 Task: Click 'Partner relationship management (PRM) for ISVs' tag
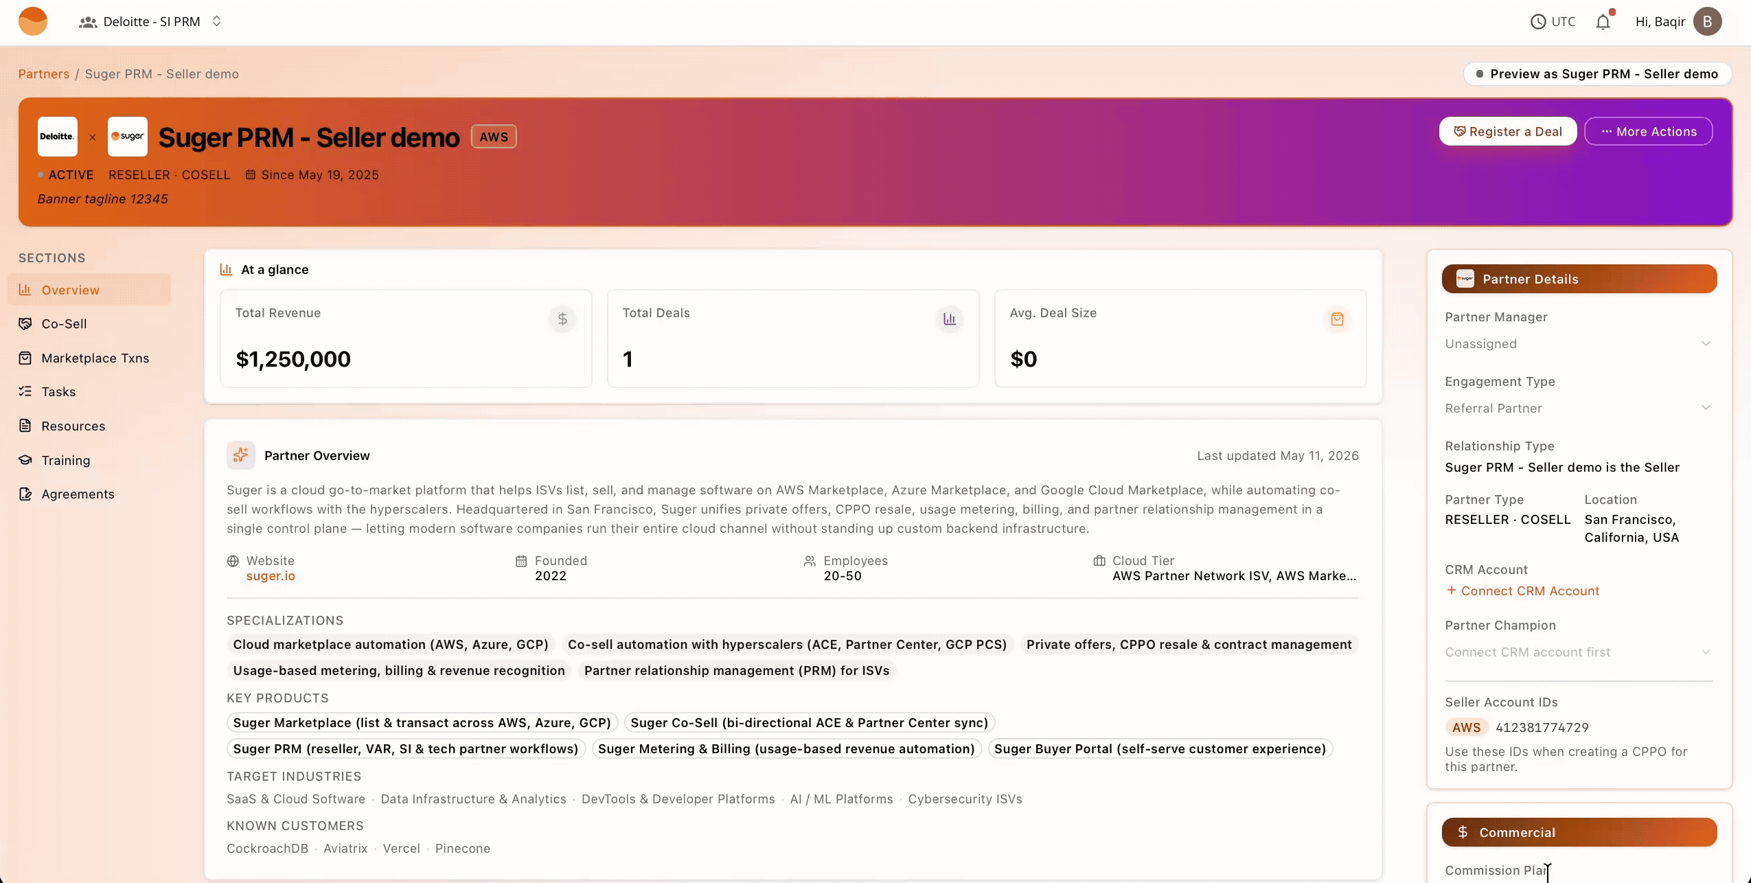pyautogui.click(x=737, y=671)
